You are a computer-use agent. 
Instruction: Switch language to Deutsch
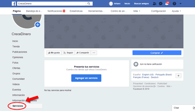click(x=155, y=77)
